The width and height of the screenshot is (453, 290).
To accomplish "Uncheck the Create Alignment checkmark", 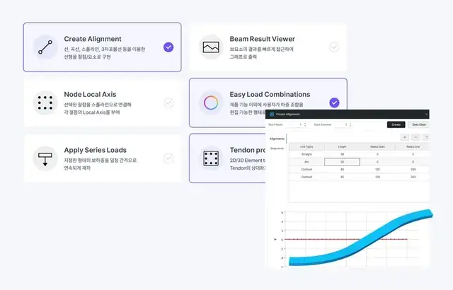I will point(168,47).
